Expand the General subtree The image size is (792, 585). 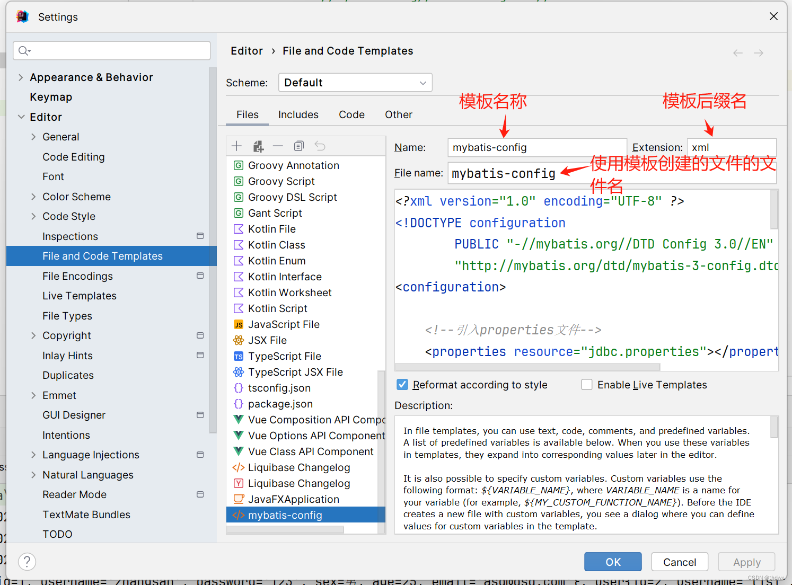point(33,137)
